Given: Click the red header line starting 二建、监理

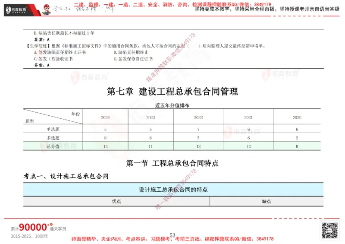Looking at the screenshot, I should pos(172,5).
